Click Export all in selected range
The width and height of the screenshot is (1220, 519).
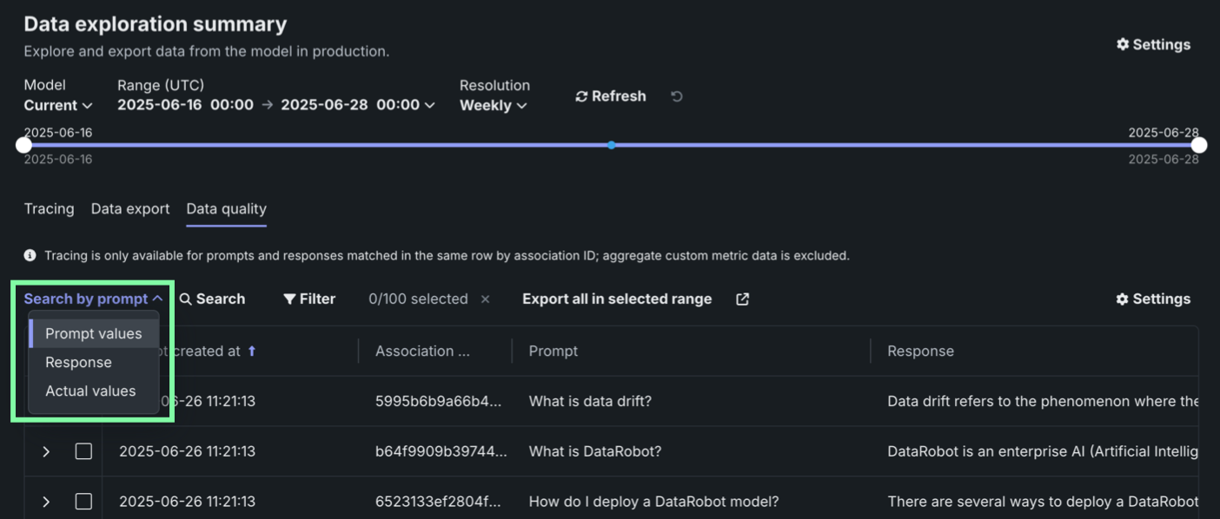[617, 299]
